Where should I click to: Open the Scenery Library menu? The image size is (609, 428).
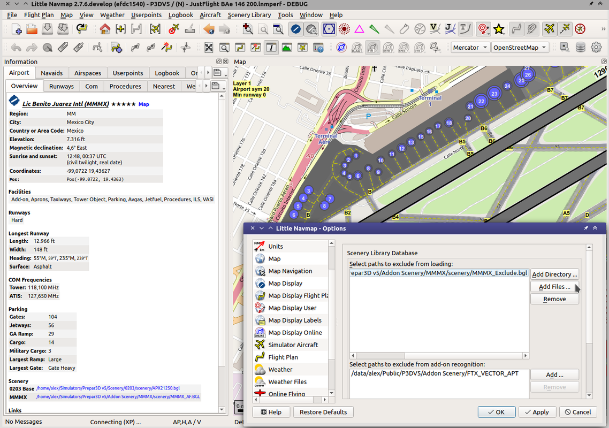coord(249,15)
